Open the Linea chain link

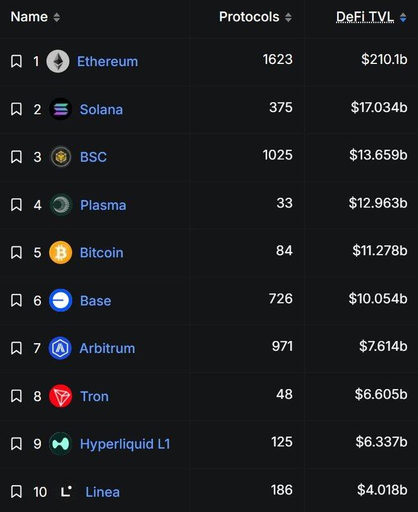tap(102, 492)
